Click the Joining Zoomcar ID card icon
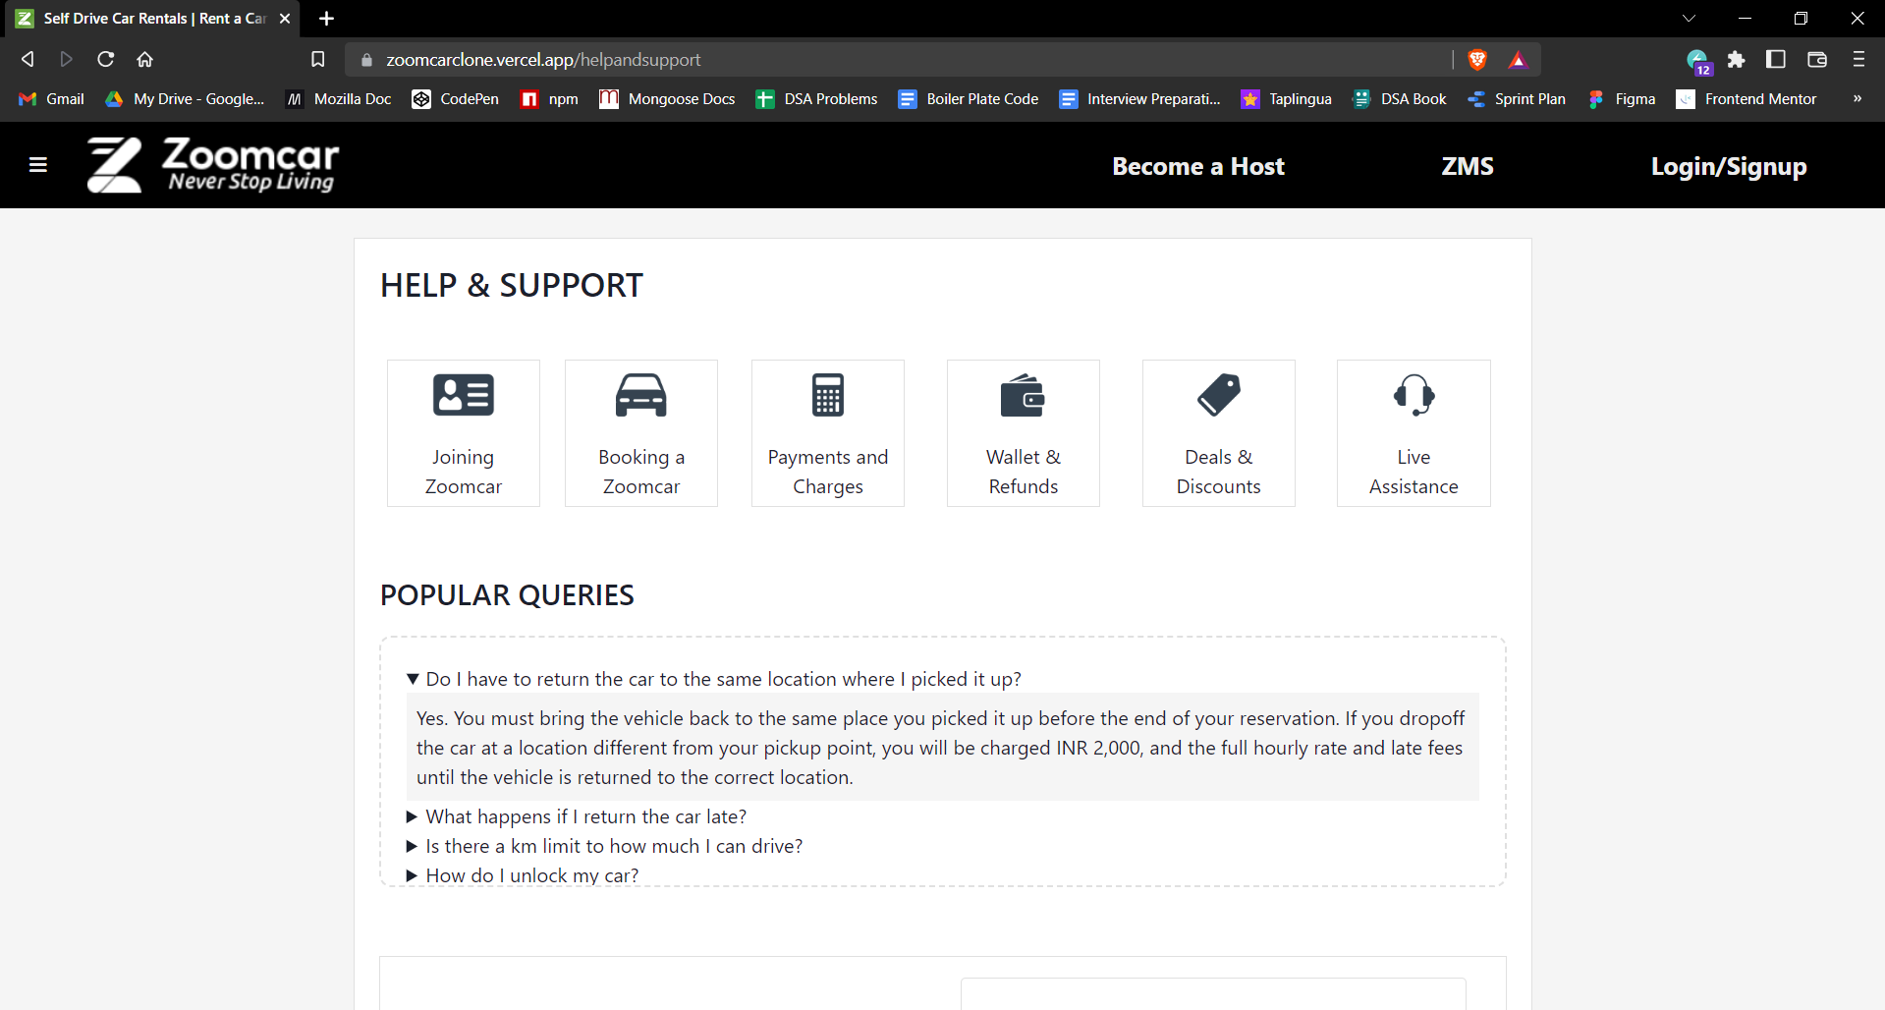 pyautogui.click(x=464, y=395)
